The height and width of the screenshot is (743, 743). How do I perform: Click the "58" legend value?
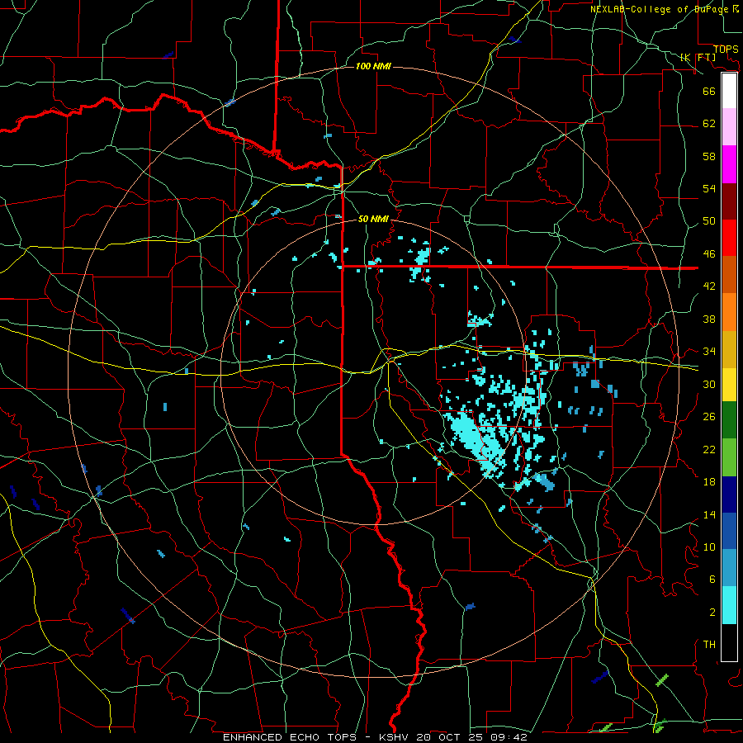click(709, 156)
